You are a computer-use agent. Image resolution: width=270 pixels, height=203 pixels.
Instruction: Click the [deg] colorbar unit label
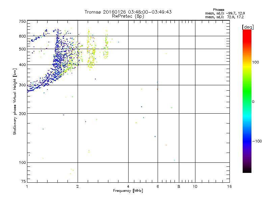point(248,27)
